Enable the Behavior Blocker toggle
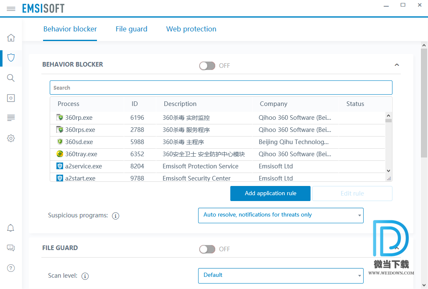This screenshot has width=428, height=289. point(207,66)
